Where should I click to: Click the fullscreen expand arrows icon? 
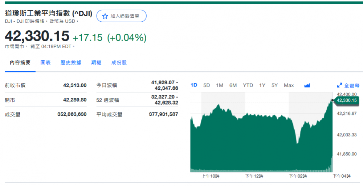tap(339, 85)
